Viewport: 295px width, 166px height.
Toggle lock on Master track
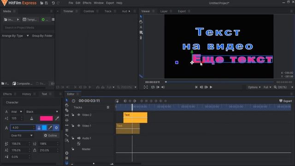pyautogui.click(x=73, y=149)
